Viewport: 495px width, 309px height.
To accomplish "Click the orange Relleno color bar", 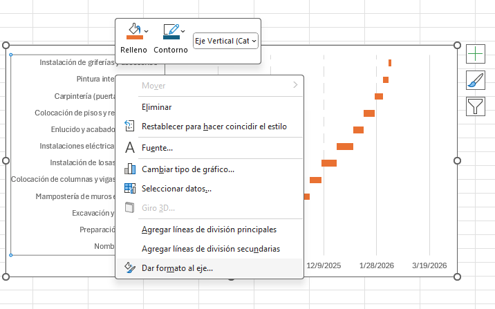I will click(x=134, y=39).
